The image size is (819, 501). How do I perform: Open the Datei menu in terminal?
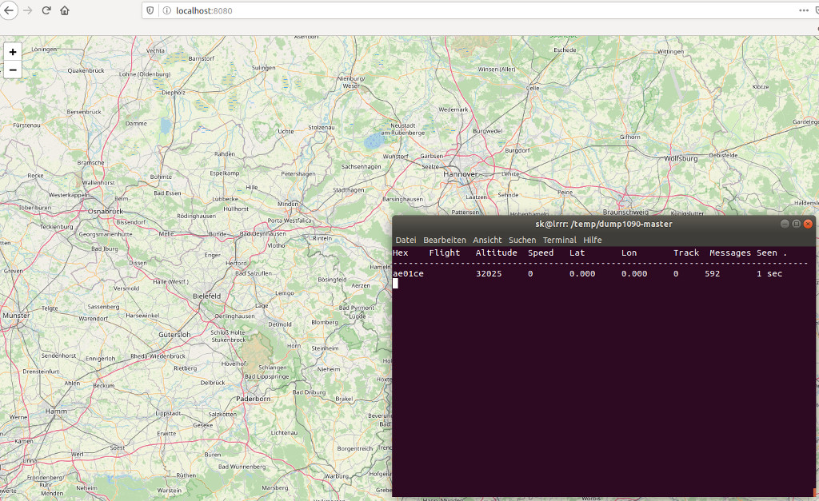click(x=406, y=240)
